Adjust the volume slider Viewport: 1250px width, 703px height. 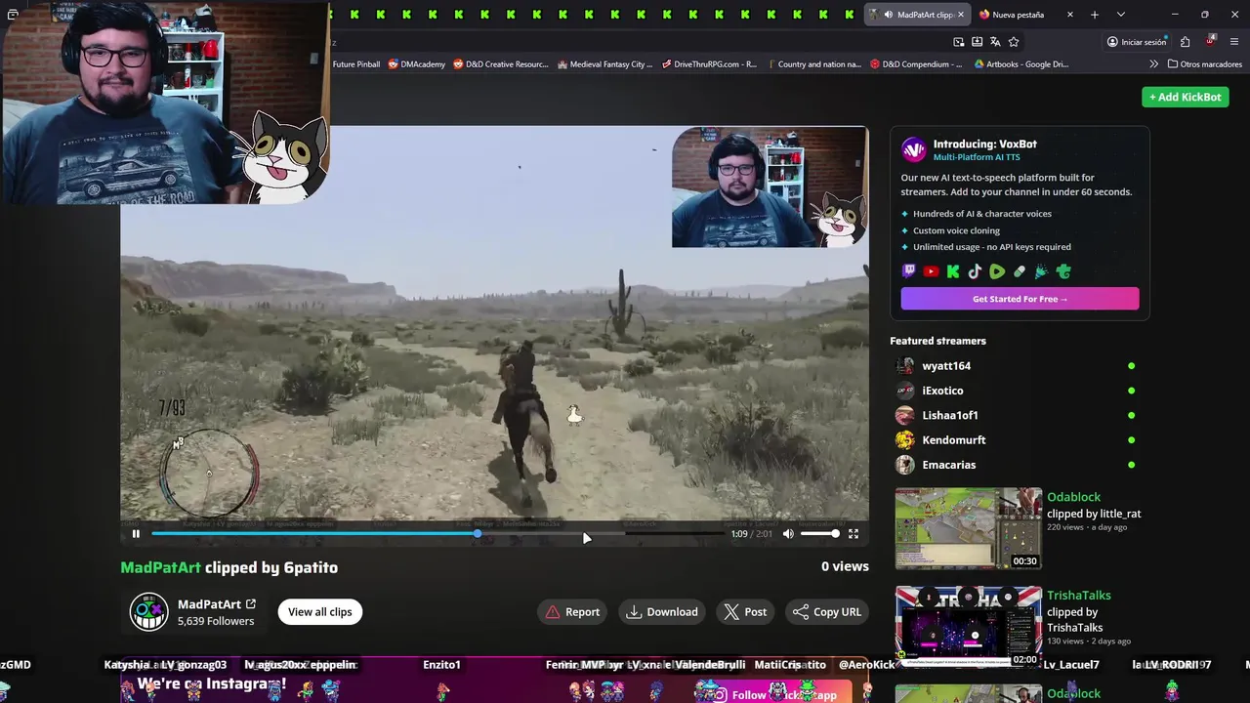pyautogui.click(x=819, y=534)
